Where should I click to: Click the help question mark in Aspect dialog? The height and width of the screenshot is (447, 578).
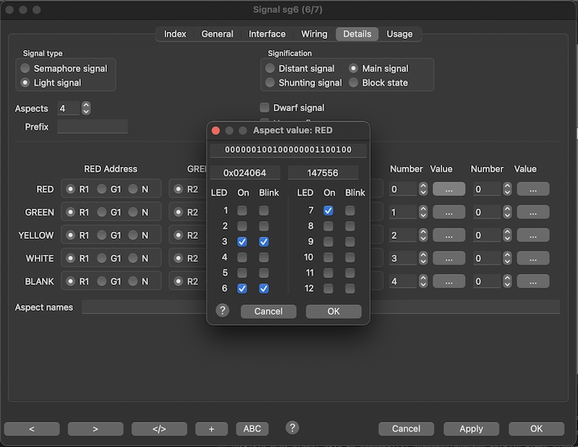coord(223,311)
